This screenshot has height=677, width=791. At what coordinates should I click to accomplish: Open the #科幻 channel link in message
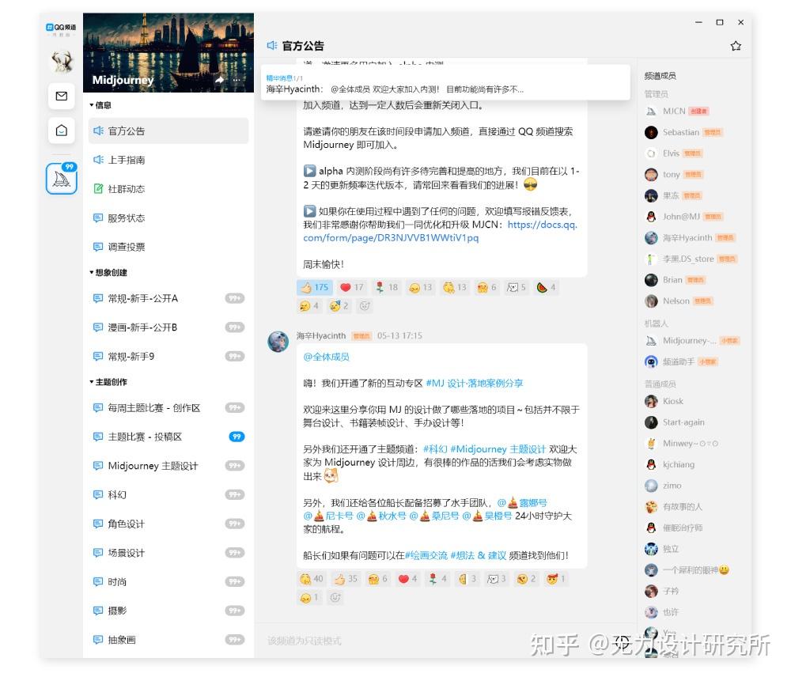pyautogui.click(x=435, y=449)
